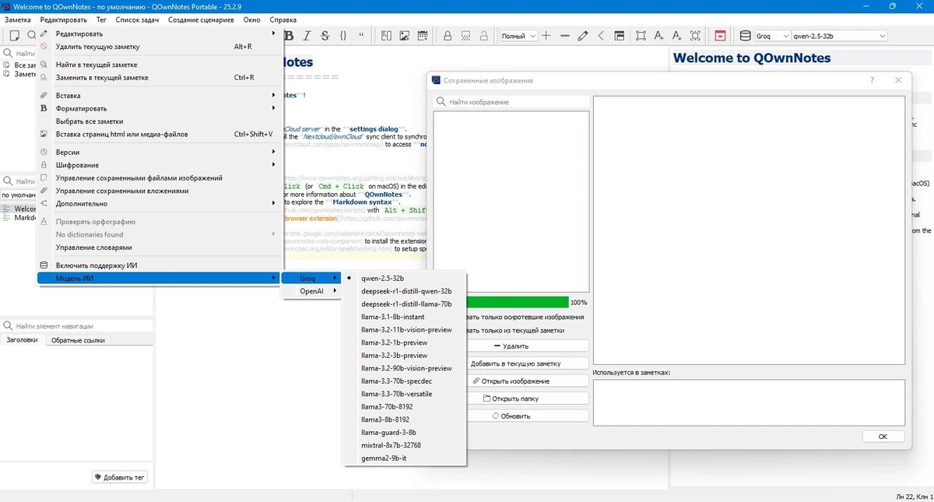Choose Управление сохраненными вложениями
Viewport: 934px width, 502px height.
tap(160, 191)
